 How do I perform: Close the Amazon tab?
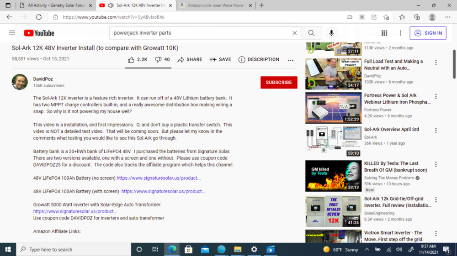pos(250,5)
